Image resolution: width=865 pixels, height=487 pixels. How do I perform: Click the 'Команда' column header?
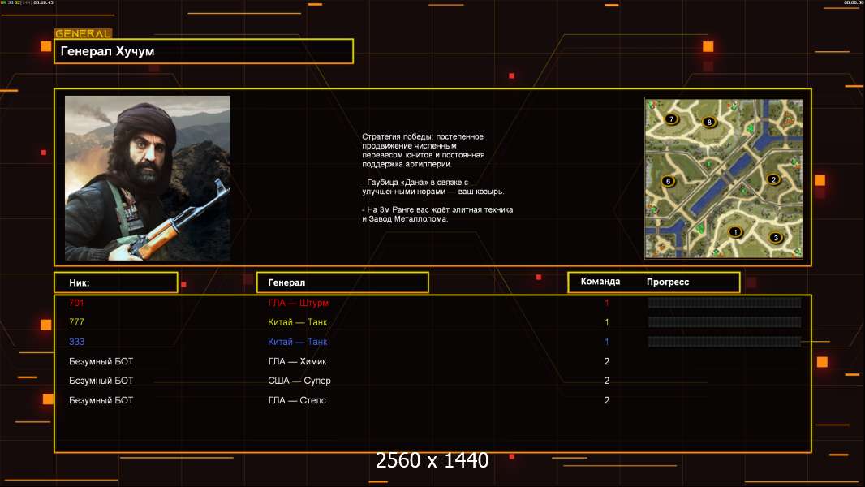click(600, 282)
